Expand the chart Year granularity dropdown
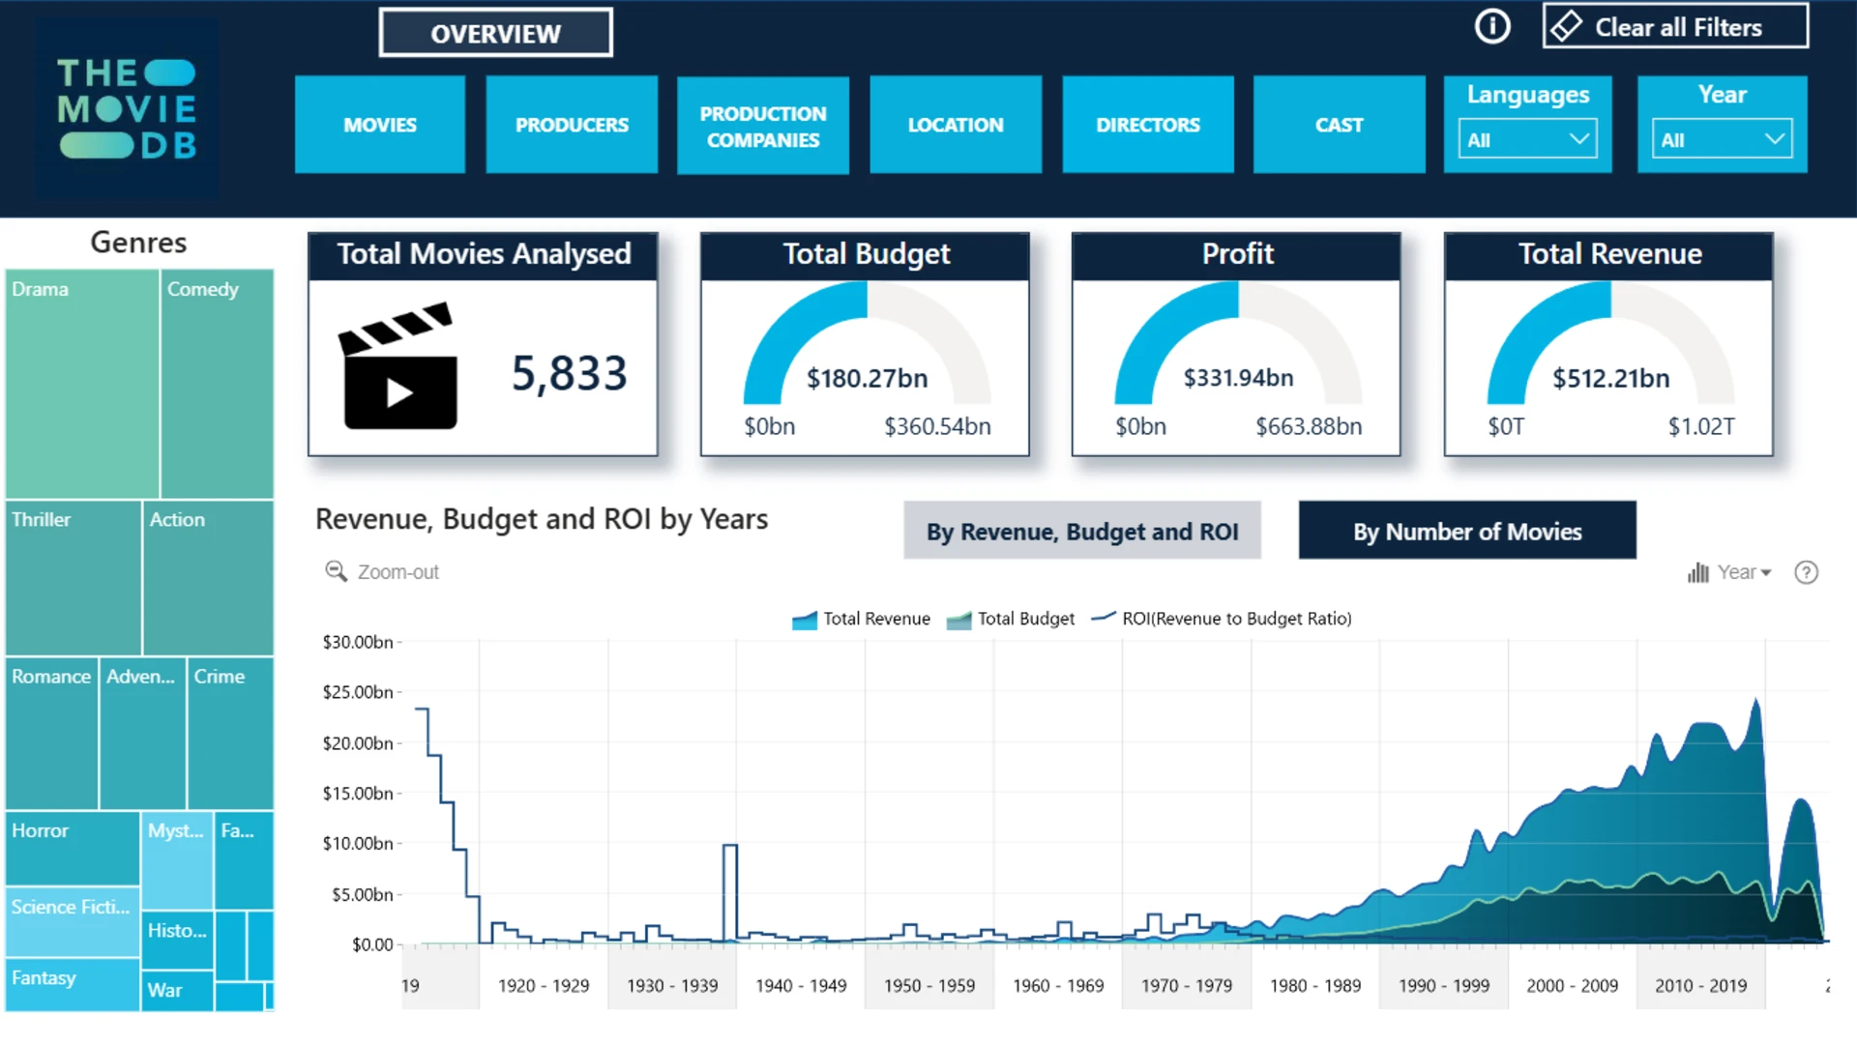 click(1745, 572)
